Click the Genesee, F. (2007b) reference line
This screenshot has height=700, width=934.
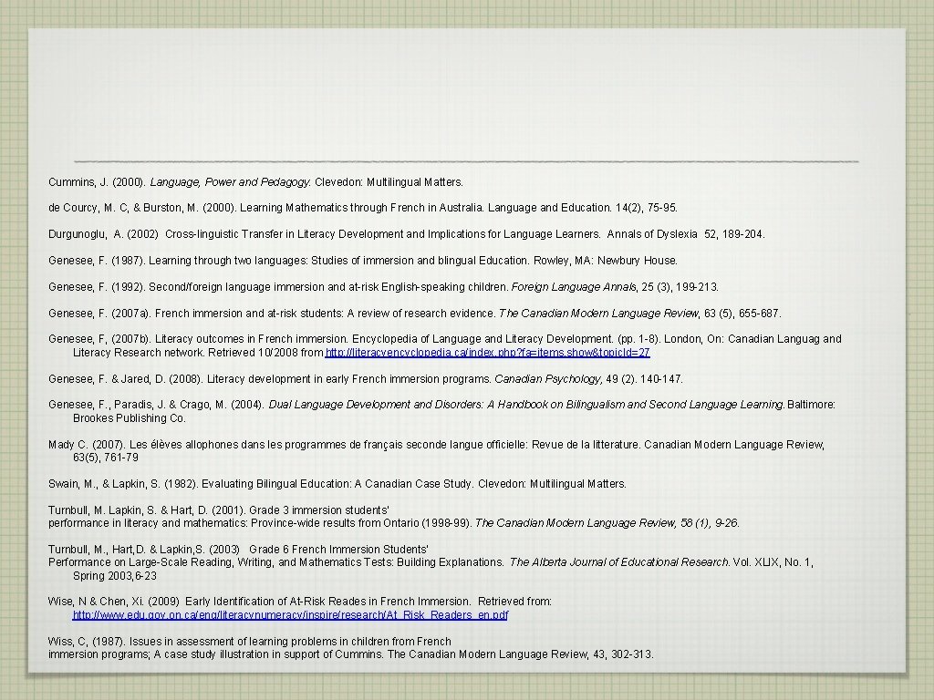tap(445, 339)
